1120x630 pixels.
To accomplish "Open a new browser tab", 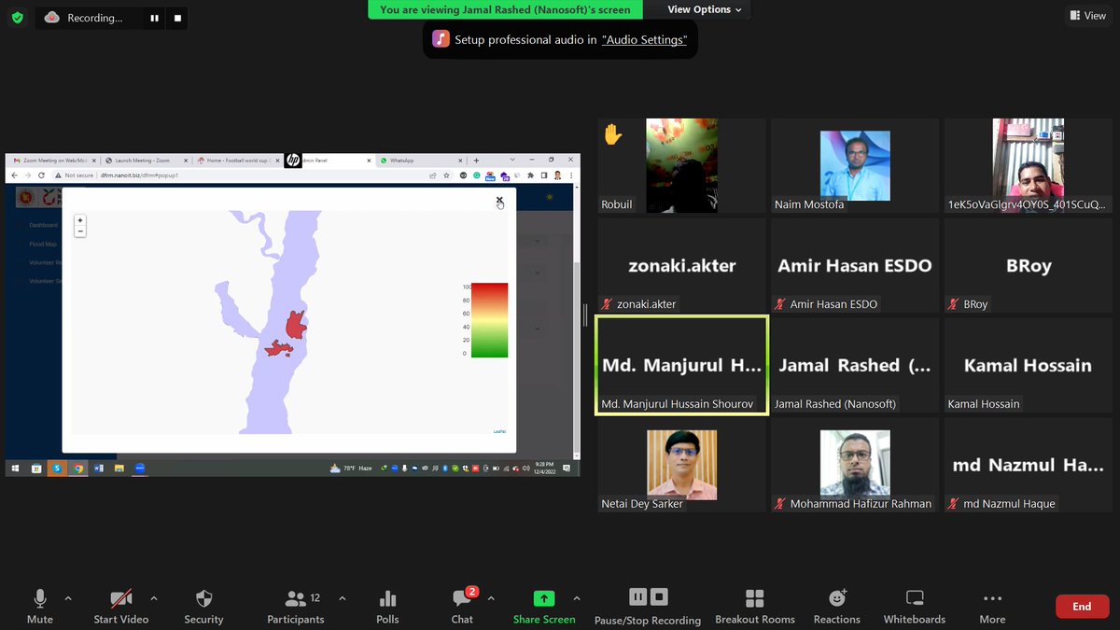I will [476, 161].
